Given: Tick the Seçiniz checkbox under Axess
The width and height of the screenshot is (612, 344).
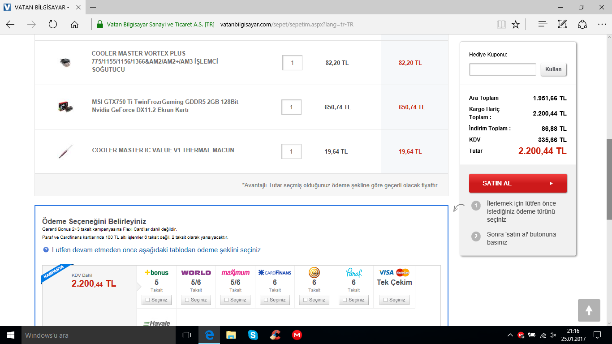Looking at the screenshot, I should pyautogui.click(x=305, y=300).
